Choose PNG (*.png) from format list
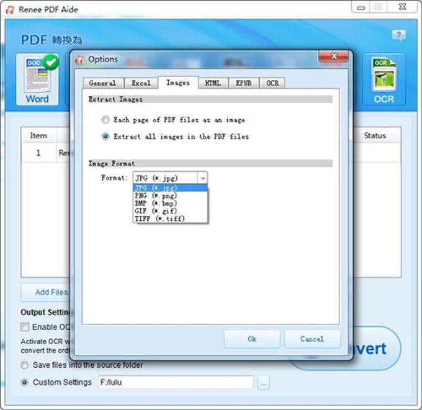 171,195
